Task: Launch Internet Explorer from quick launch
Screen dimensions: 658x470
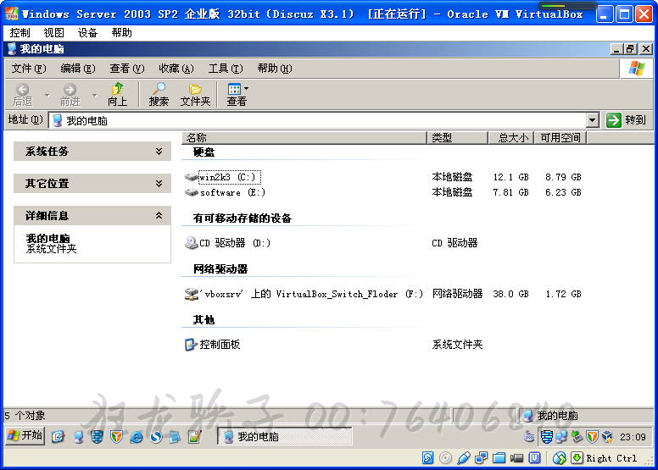Action: [x=137, y=437]
